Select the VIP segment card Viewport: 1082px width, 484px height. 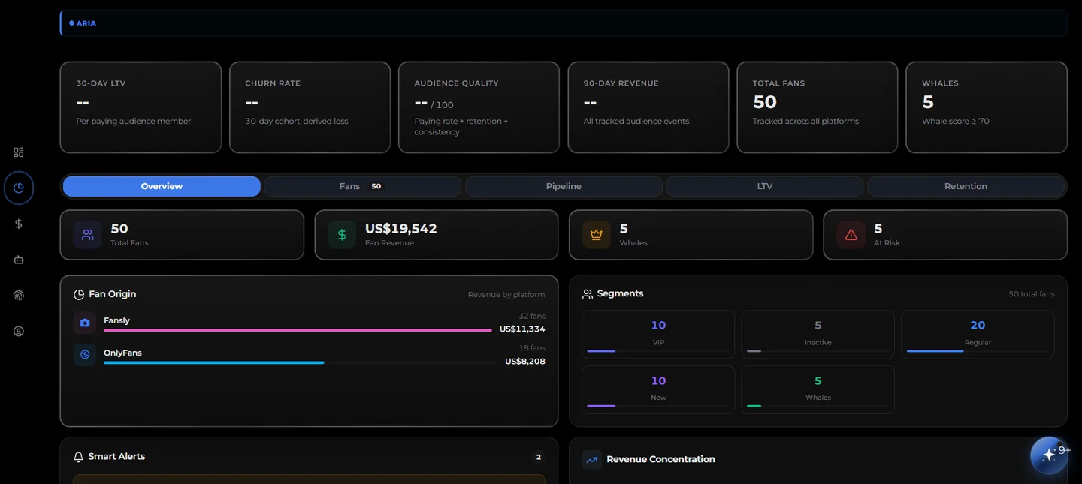[x=658, y=335]
